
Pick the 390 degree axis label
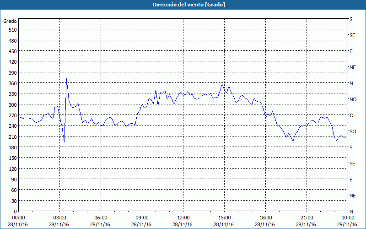coord(13,73)
